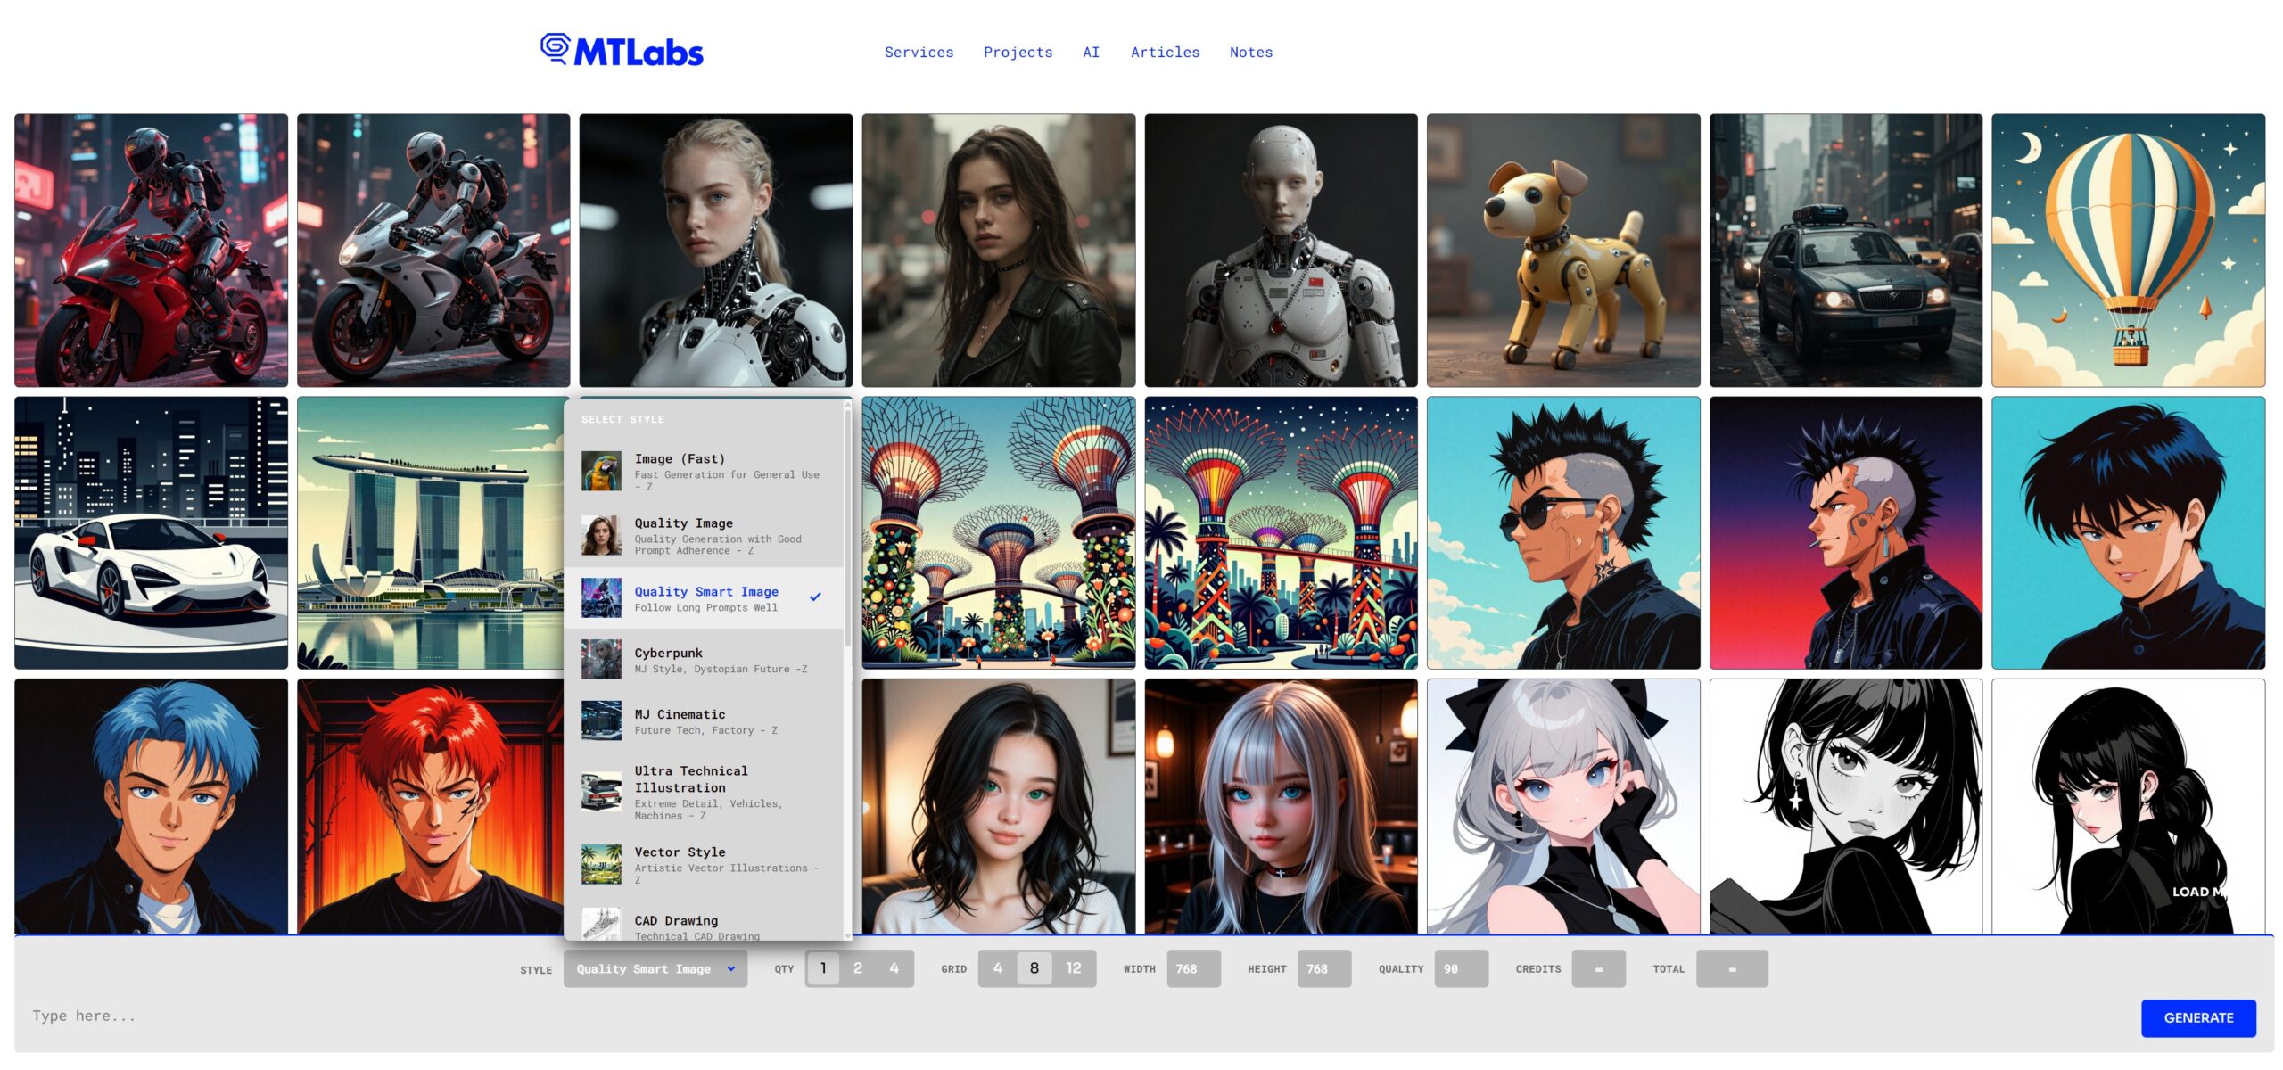The image size is (2283, 1070).
Task: Click the QUALITY value control showing 90
Action: coord(1460,968)
